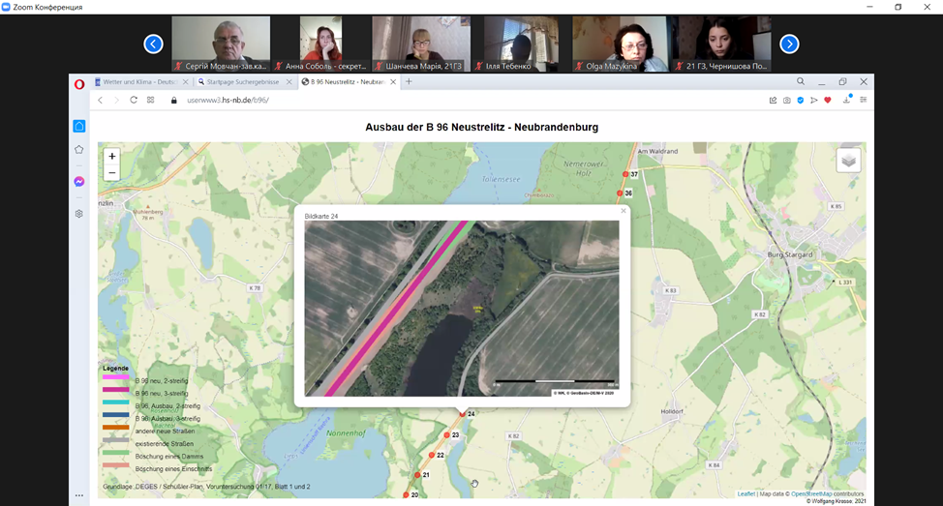
Task: Select map marker 20
Action: 406,495
